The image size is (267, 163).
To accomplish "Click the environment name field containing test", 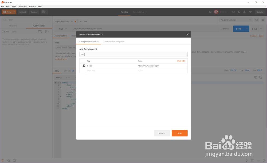I will coord(133,54).
